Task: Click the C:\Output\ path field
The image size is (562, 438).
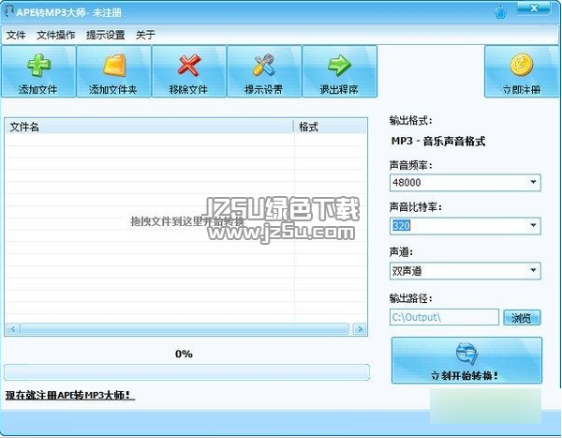Action: pos(444,317)
